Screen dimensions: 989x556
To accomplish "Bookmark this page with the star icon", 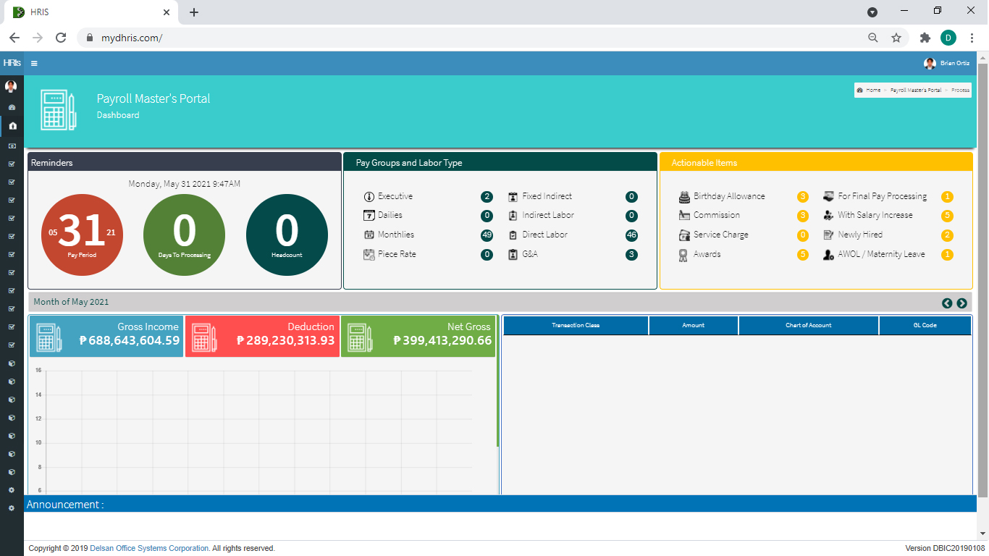I will pyautogui.click(x=896, y=38).
